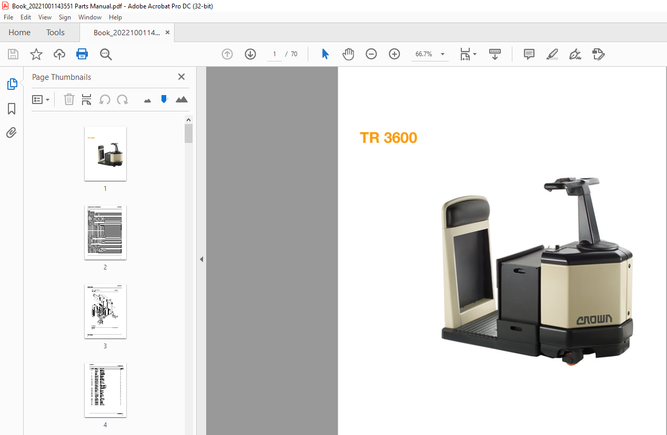Viewport: 667px width, 435px height.
Task: Open the Window menu
Action: point(90,17)
